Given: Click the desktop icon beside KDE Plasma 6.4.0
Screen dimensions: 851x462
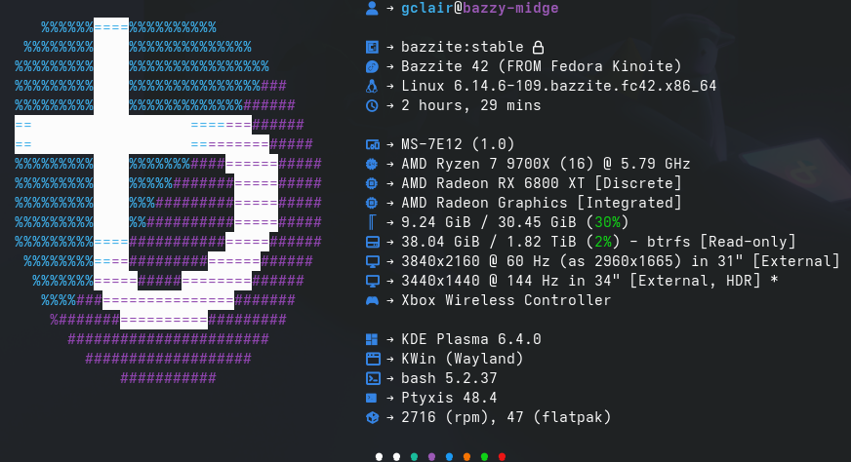Looking at the screenshot, I should click(372, 339).
